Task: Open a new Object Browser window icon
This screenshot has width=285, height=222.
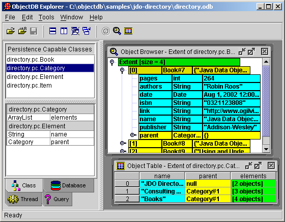Action: click(x=117, y=31)
